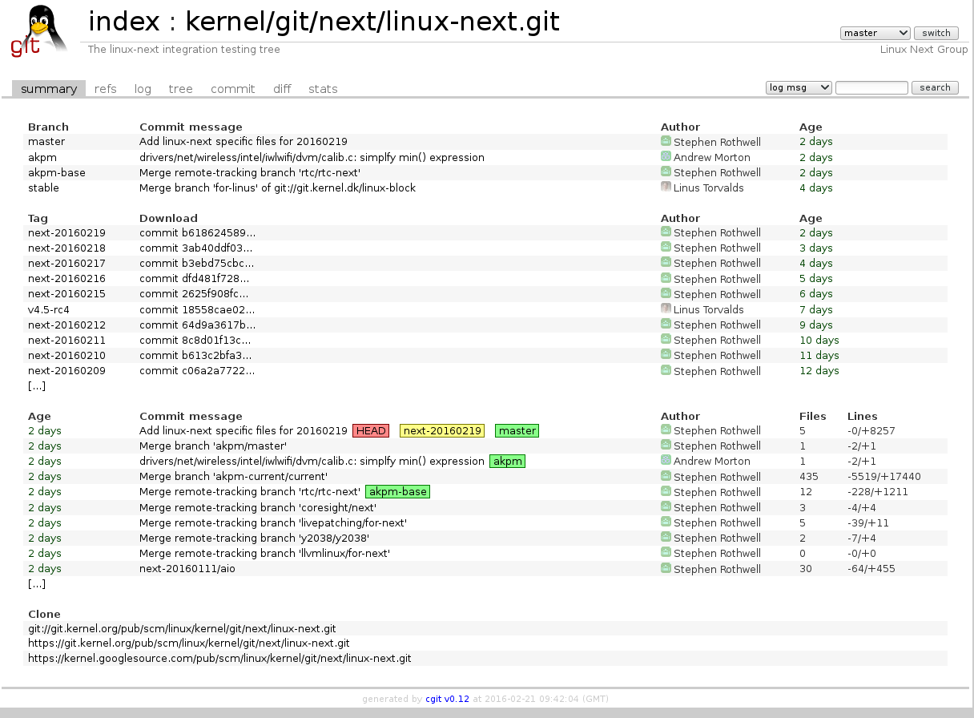Click author avatar in 'next-20160111/aio' commit row

(x=666, y=568)
